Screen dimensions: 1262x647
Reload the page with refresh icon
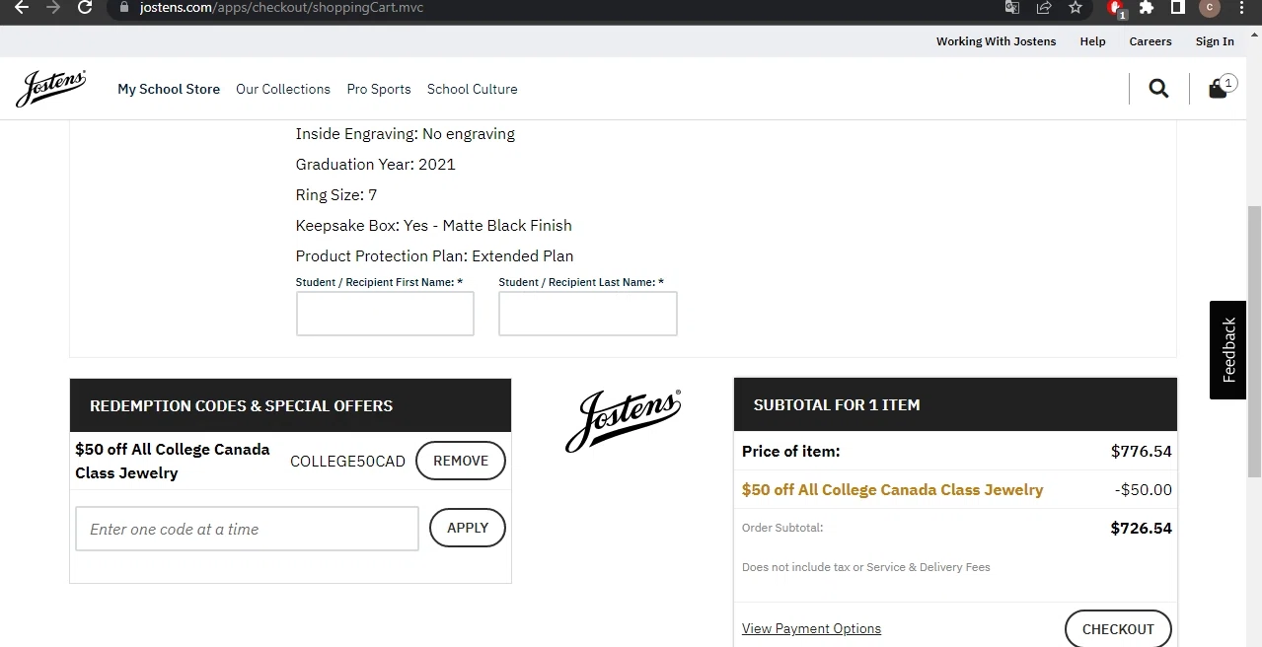(x=85, y=7)
